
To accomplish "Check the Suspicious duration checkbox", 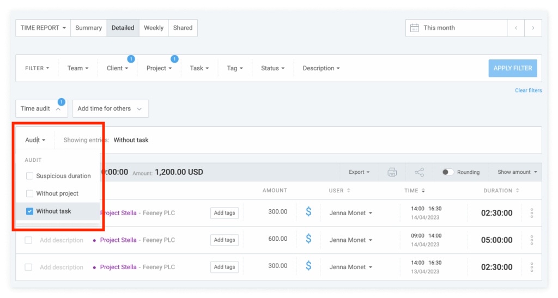I will (x=30, y=176).
